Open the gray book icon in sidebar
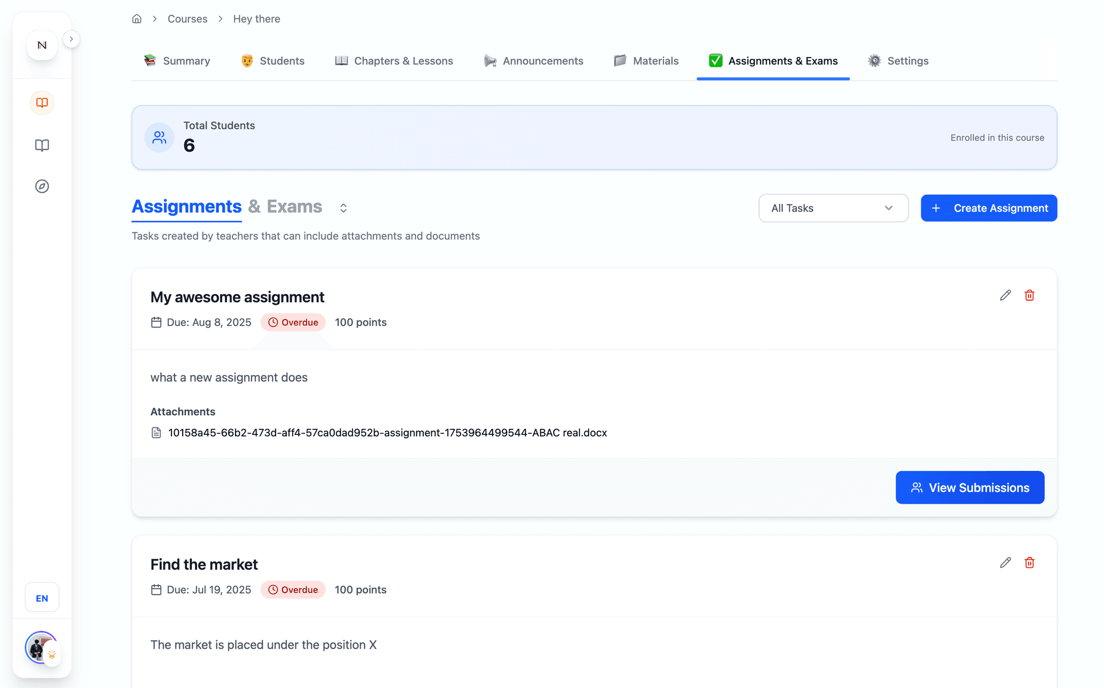 point(42,145)
